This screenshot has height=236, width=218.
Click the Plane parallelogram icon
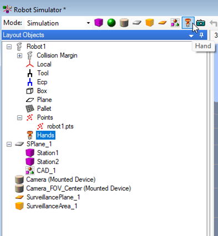30,100
